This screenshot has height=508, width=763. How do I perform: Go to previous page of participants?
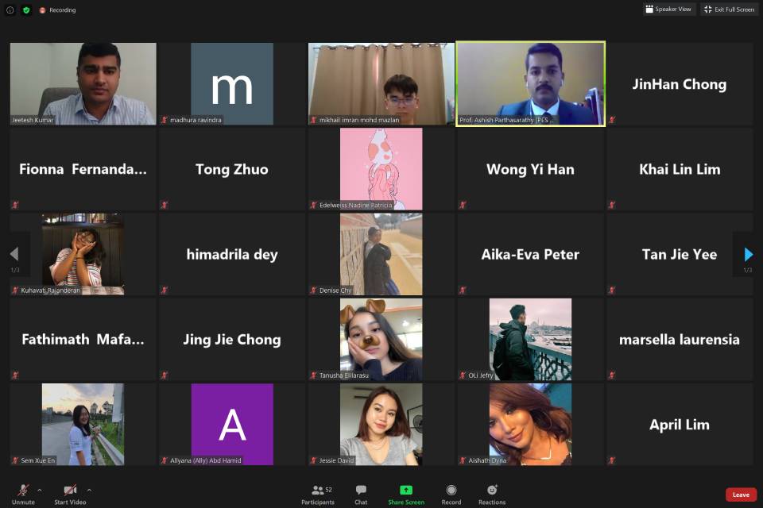click(14, 254)
